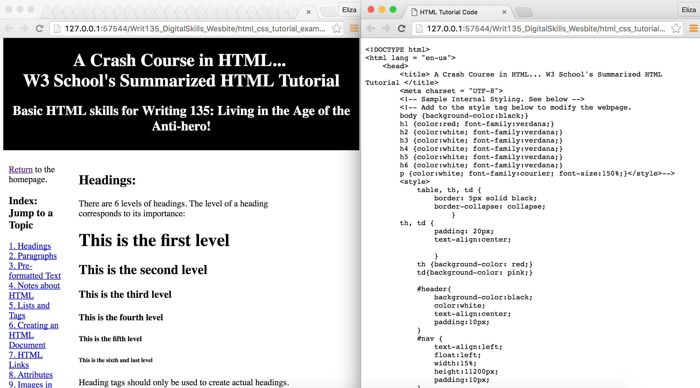Open the 6. Creating an HTML Document link
Image resolution: width=700 pixels, height=388 pixels.
tap(34, 325)
